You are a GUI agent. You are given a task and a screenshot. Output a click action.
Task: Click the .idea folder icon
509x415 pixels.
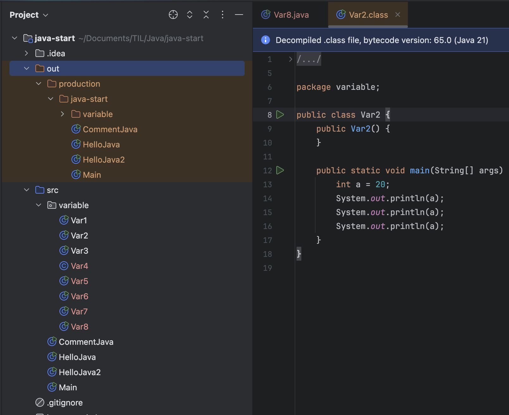[40, 53]
